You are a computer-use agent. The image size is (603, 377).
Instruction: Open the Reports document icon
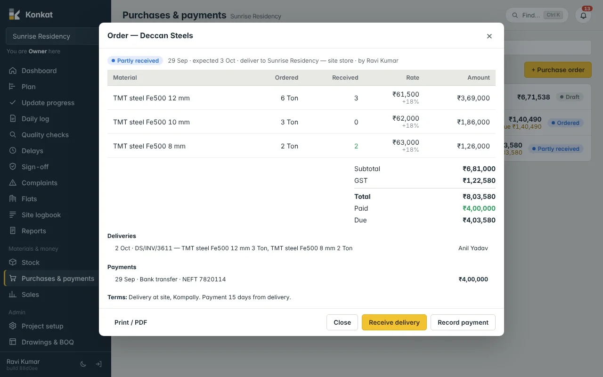(13, 231)
